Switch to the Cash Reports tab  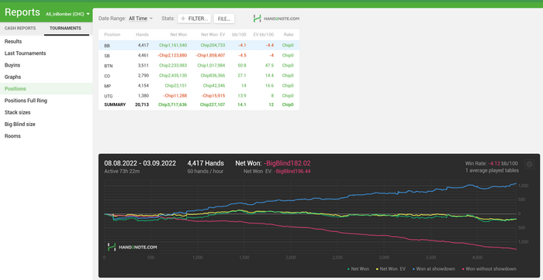[20, 29]
